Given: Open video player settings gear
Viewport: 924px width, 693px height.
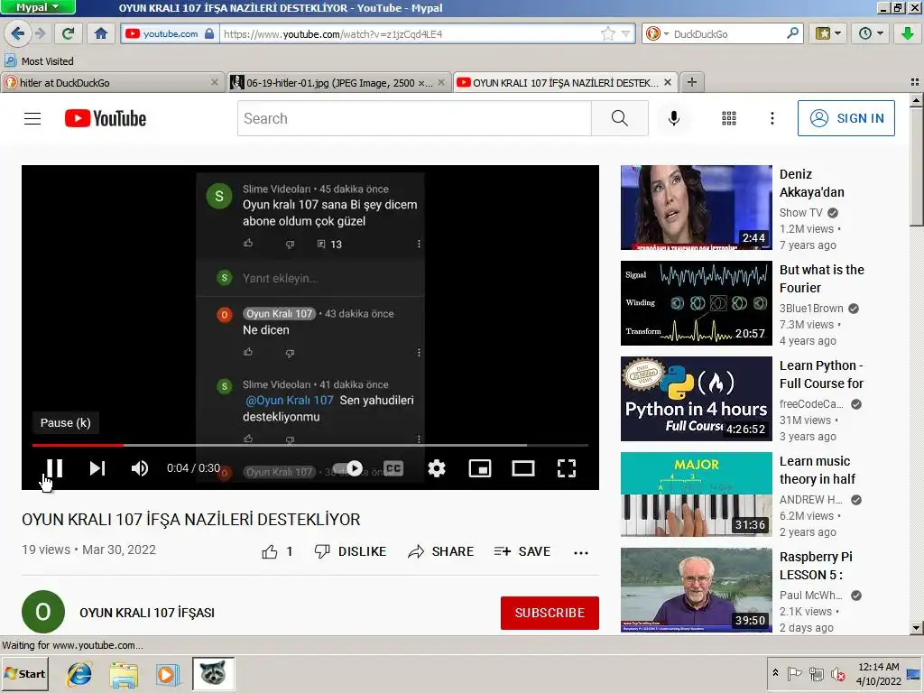Looking at the screenshot, I should 437,468.
